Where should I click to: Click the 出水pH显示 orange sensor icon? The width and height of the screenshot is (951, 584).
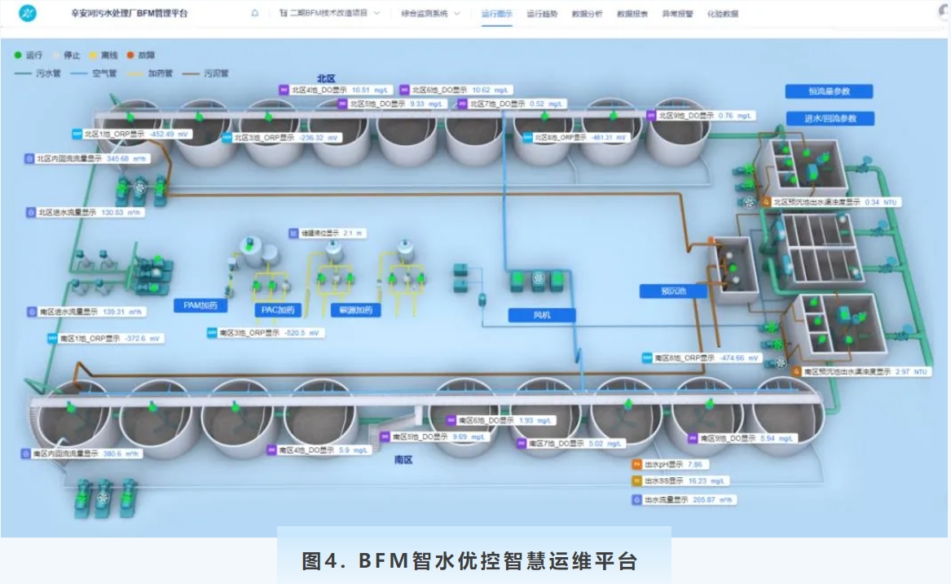click(x=637, y=464)
